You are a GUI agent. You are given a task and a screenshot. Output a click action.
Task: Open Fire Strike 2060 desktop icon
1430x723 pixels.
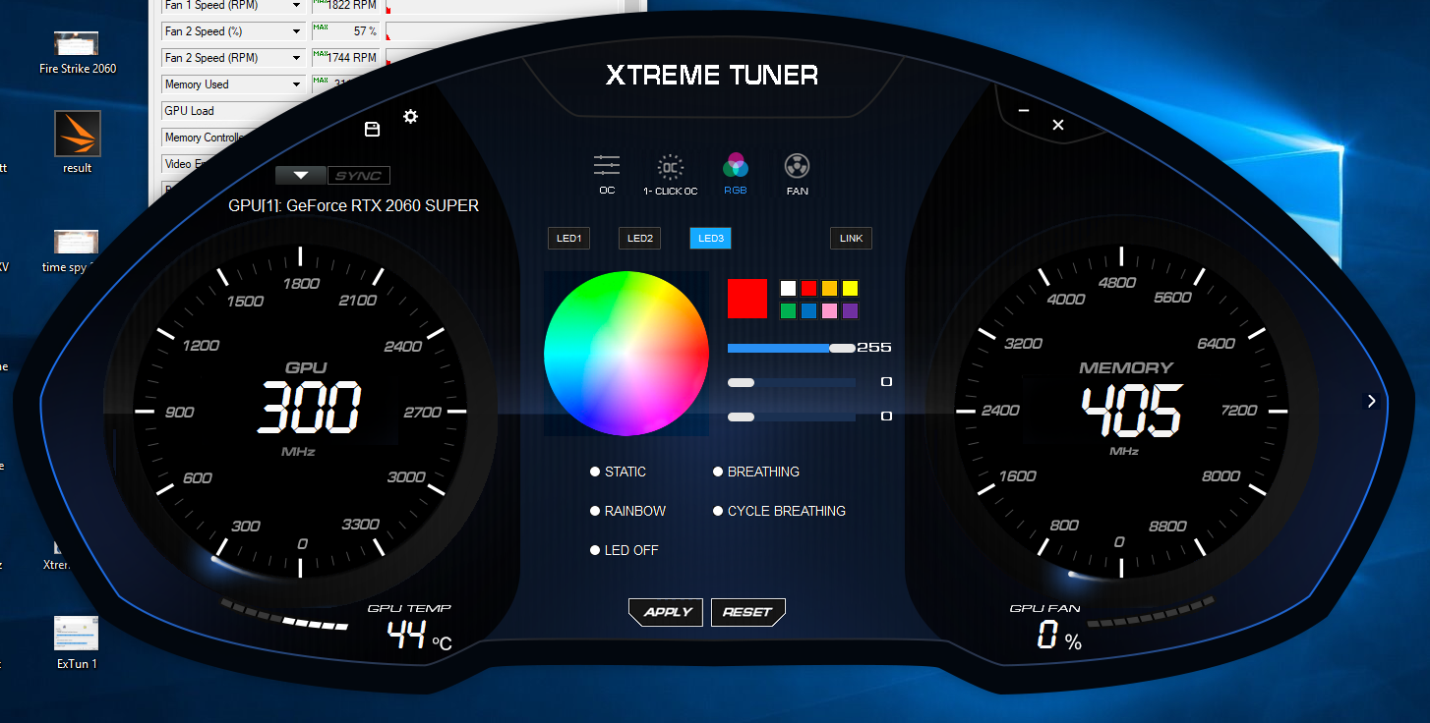77,53
